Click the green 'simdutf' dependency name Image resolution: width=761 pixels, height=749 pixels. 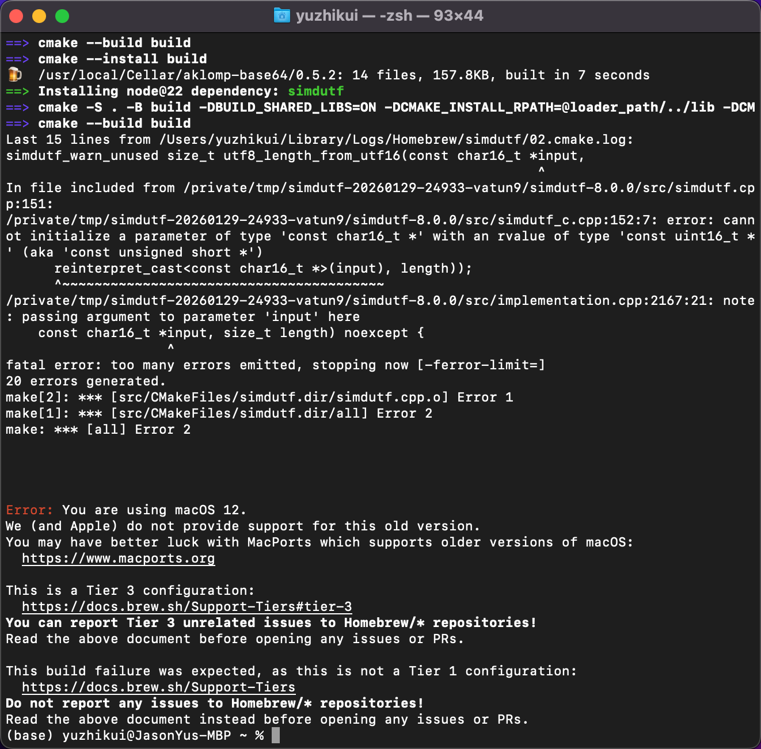coord(316,91)
